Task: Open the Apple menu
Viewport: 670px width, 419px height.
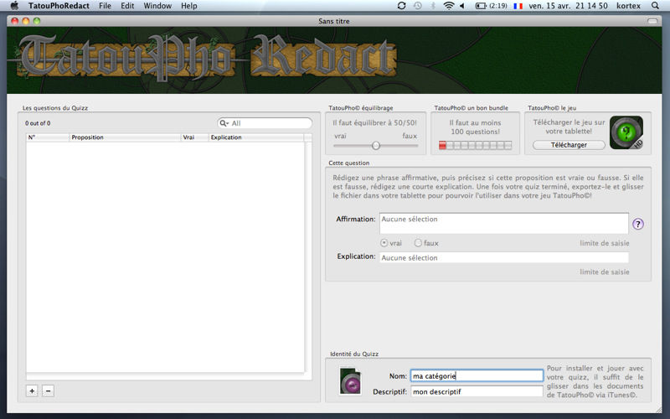Action: tap(14, 6)
